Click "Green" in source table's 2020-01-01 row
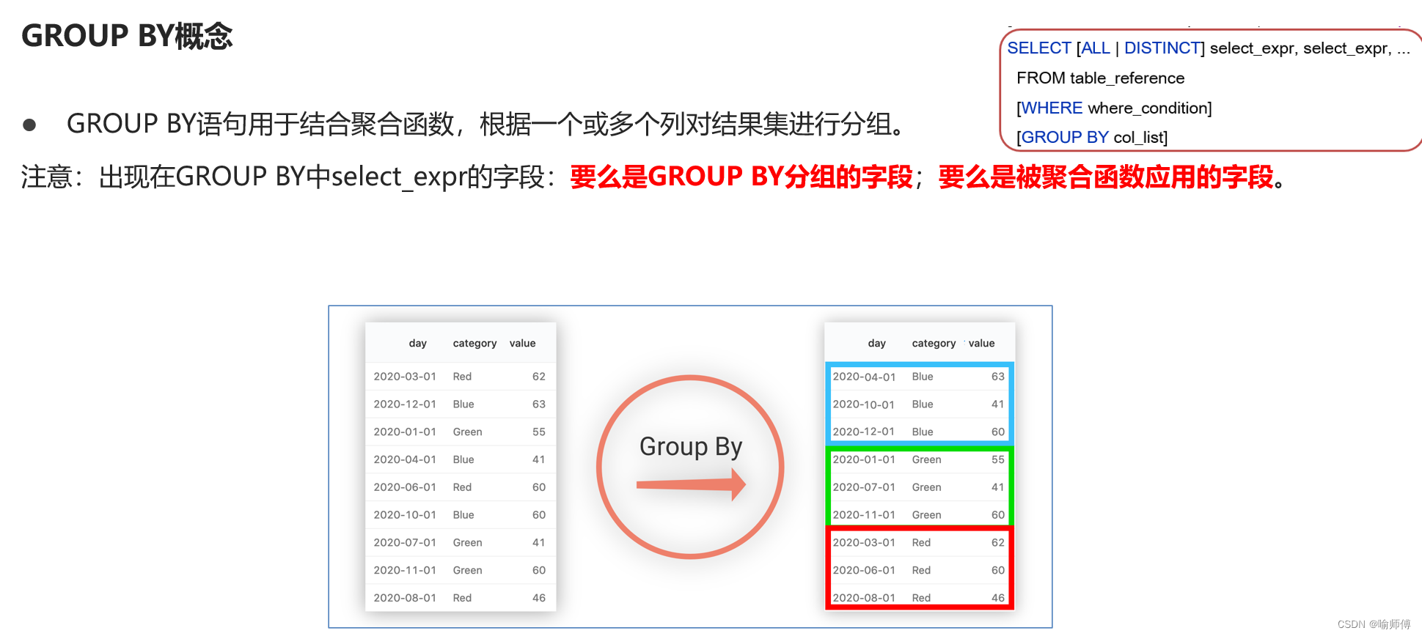The width and height of the screenshot is (1422, 636). (467, 432)
